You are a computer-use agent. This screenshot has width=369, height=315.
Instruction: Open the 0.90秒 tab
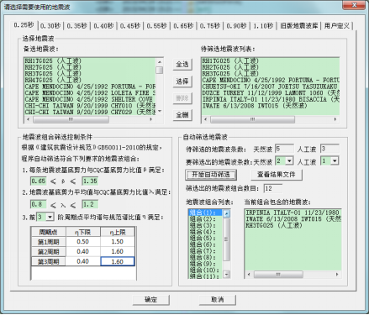(236, 26)
